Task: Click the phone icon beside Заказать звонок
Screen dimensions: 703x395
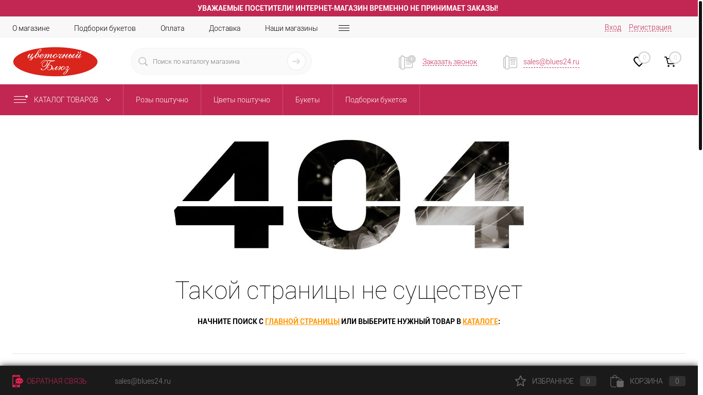Action: (406, 62)
